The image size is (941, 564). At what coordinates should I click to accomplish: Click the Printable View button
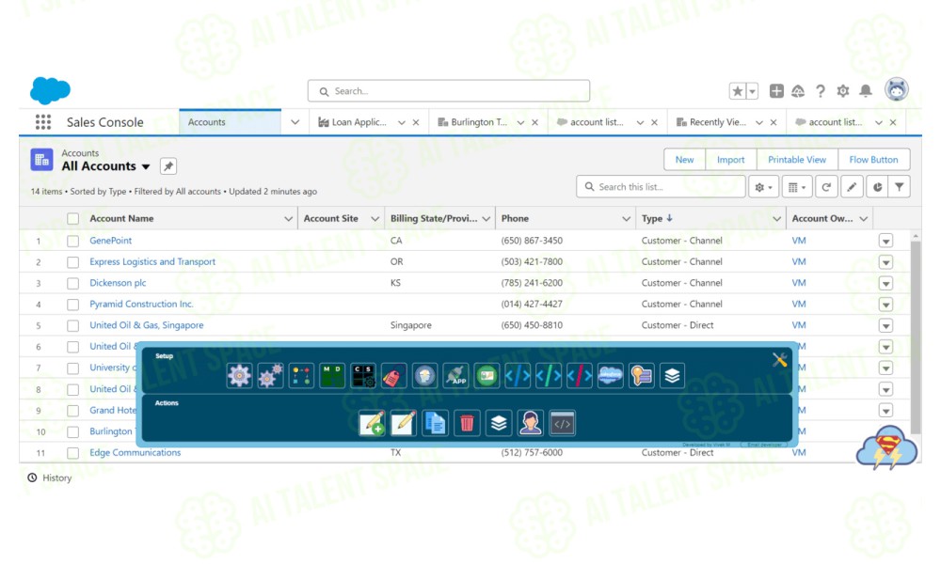[x=797, y=160]
